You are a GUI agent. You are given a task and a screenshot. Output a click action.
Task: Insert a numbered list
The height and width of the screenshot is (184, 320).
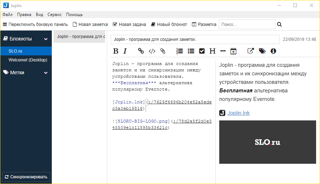[x=180, y=51]
